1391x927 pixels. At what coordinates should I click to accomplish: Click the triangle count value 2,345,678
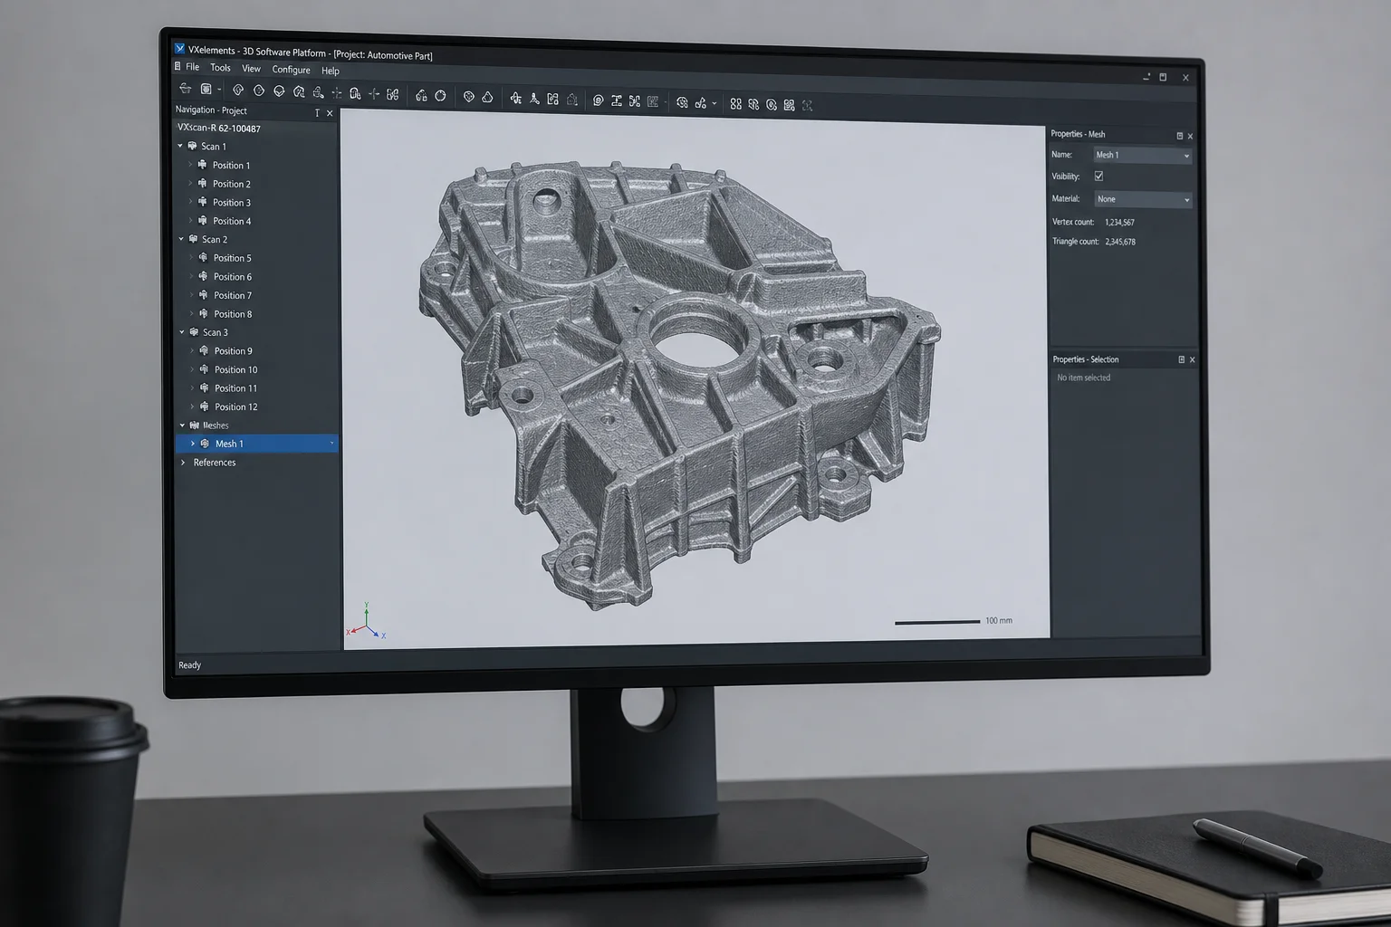1120,242
